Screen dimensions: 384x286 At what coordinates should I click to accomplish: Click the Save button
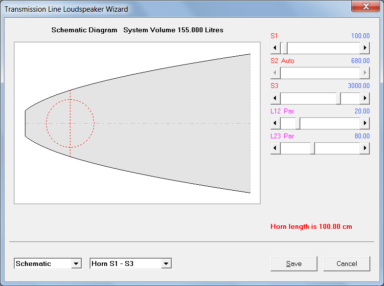tap(294, 264)
